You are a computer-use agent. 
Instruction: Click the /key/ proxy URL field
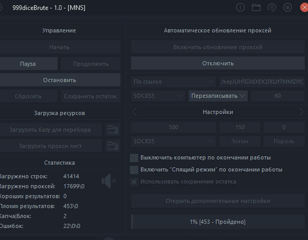pos(262,82)
